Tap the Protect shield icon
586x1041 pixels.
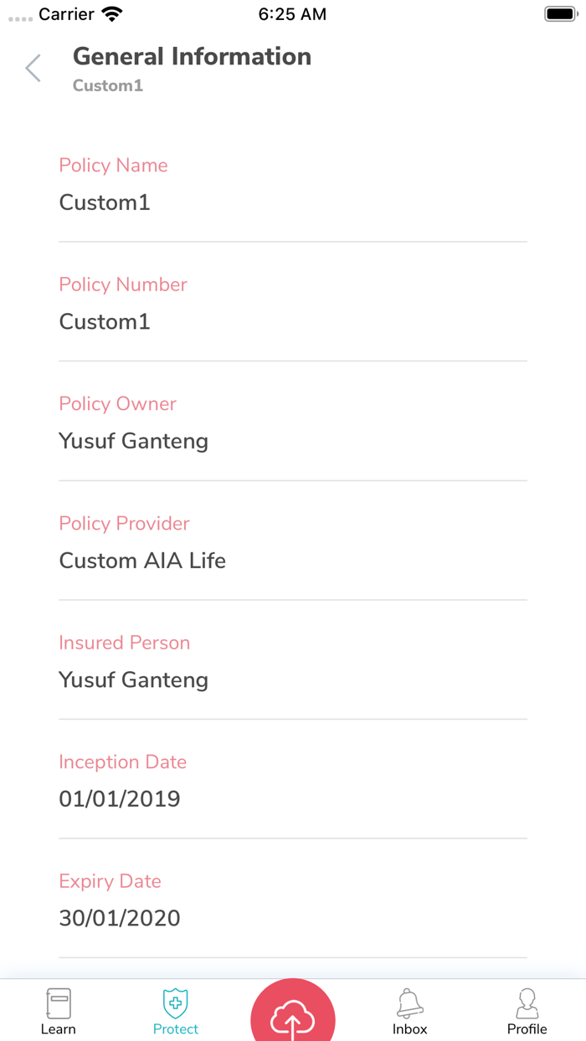coord(176,1003)
